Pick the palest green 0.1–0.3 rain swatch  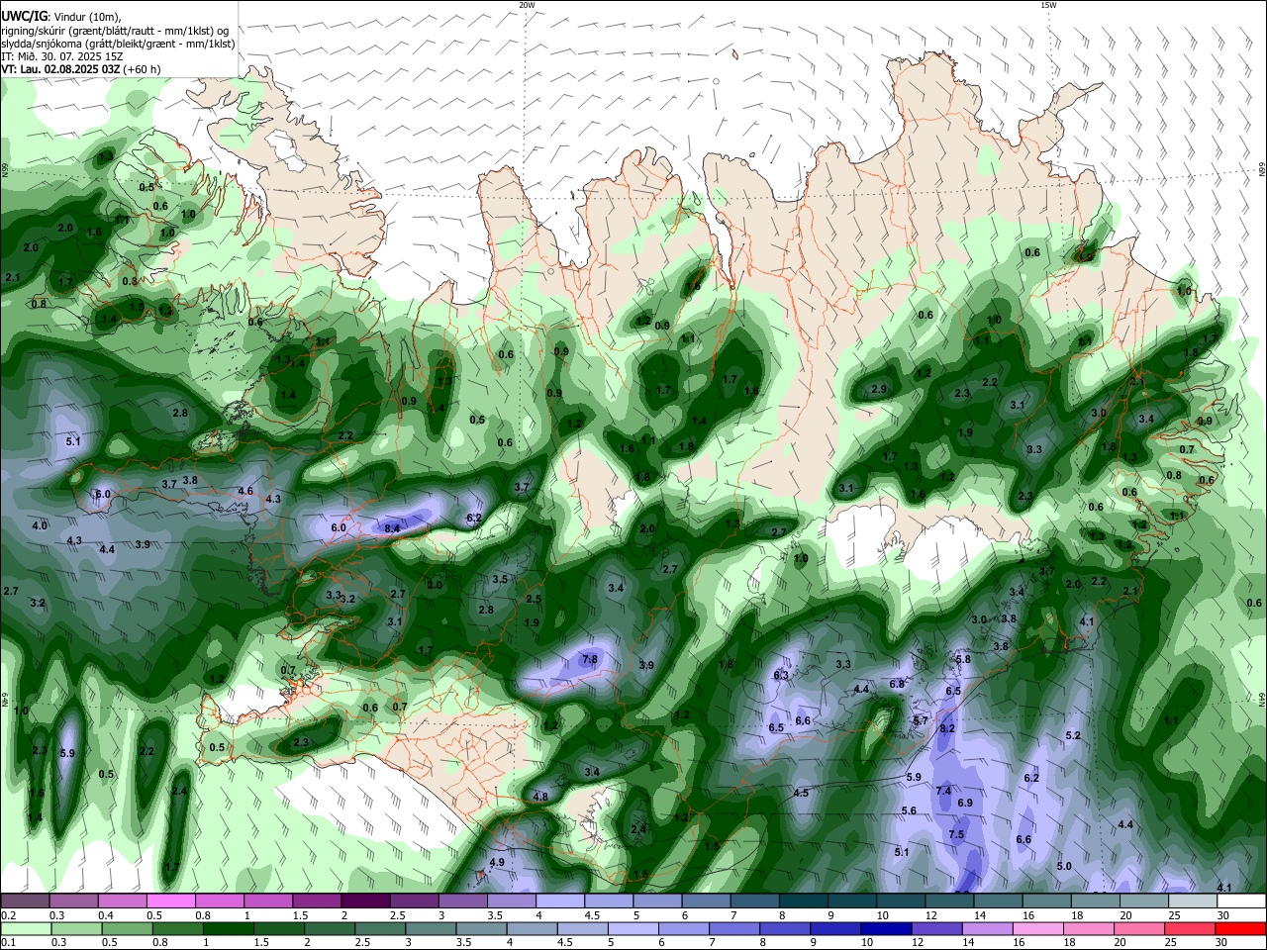coord(25,929)
